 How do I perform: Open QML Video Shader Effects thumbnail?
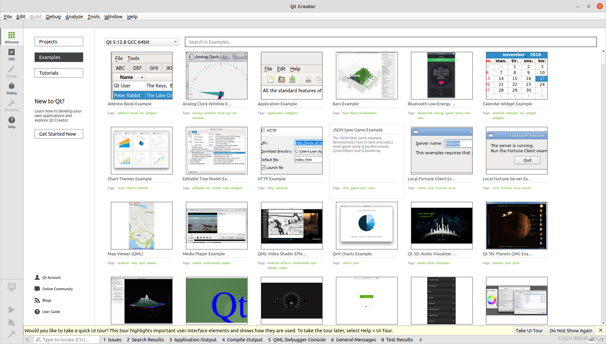292,226
